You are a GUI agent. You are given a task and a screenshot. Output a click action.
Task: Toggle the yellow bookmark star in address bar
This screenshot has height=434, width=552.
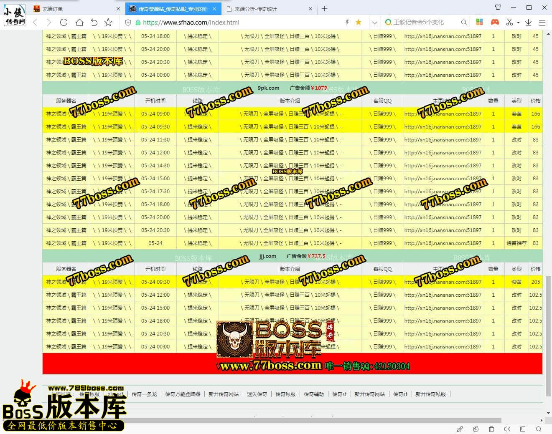click(358, 23)
